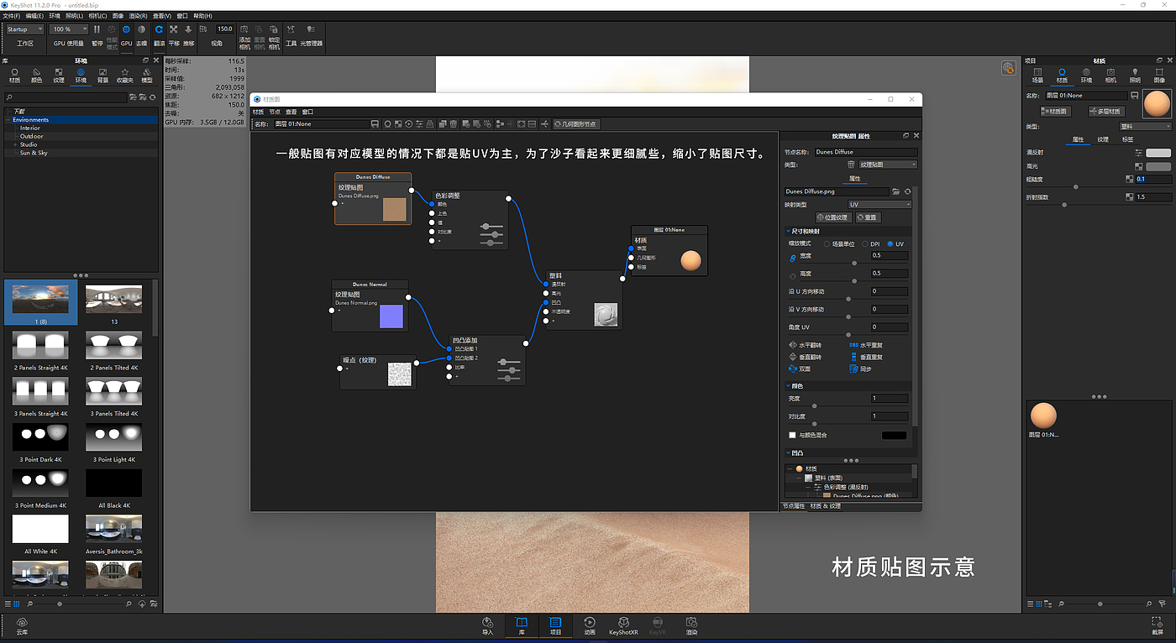Screen dimensions: 1176x643
Task: Click the 漫反射 diffuse color swatch
Action: tap(1158, 153)
